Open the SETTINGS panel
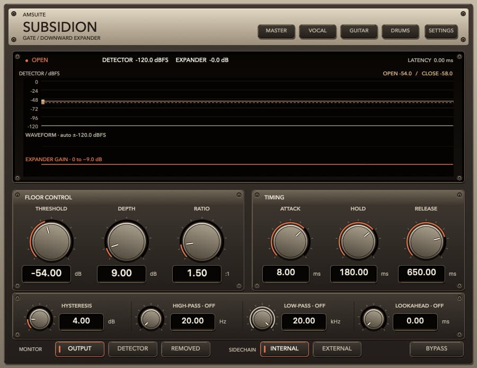 441,31
